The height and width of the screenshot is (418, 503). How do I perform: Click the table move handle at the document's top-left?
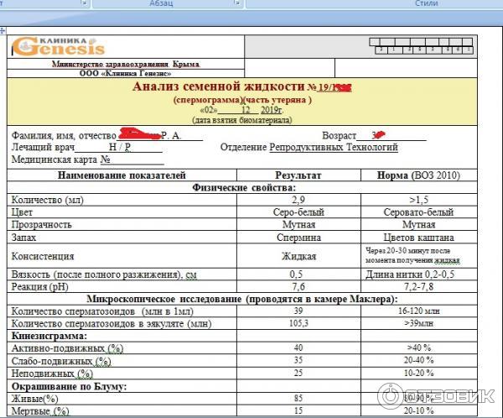click(x=5, y=31)
